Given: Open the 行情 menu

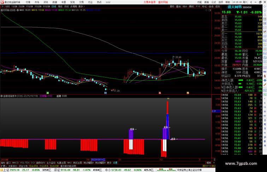Looking at the screenshot, I should pyautogui.click(x=28, y=2).
